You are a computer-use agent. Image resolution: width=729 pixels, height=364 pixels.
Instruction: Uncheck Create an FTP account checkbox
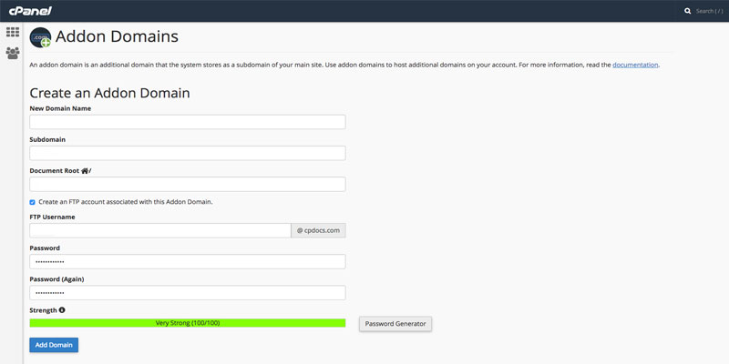pos(32,202)
